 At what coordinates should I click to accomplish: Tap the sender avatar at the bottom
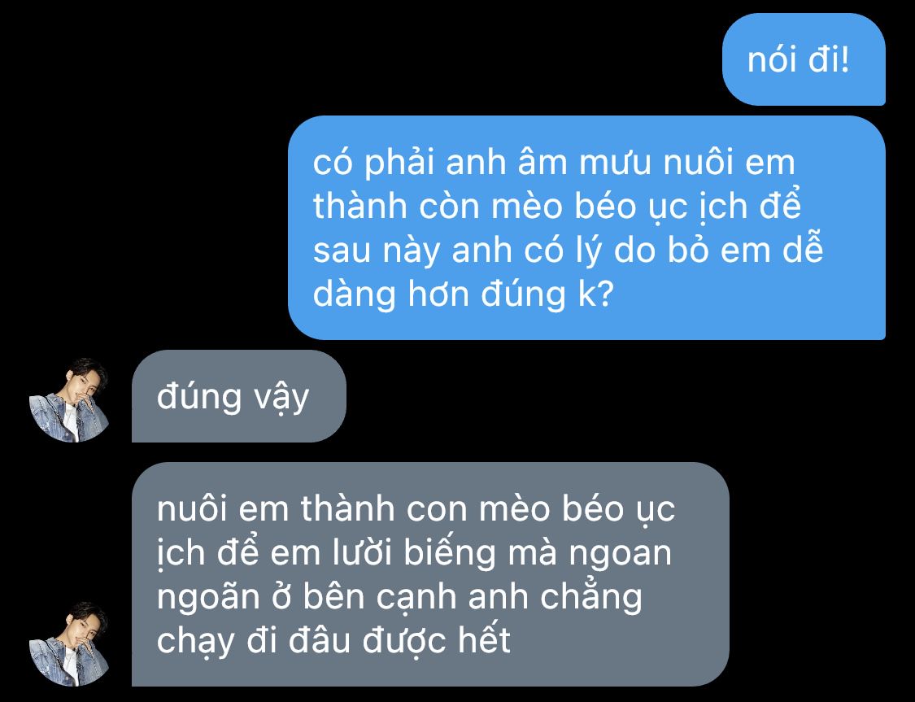click(x=69, y=644)
